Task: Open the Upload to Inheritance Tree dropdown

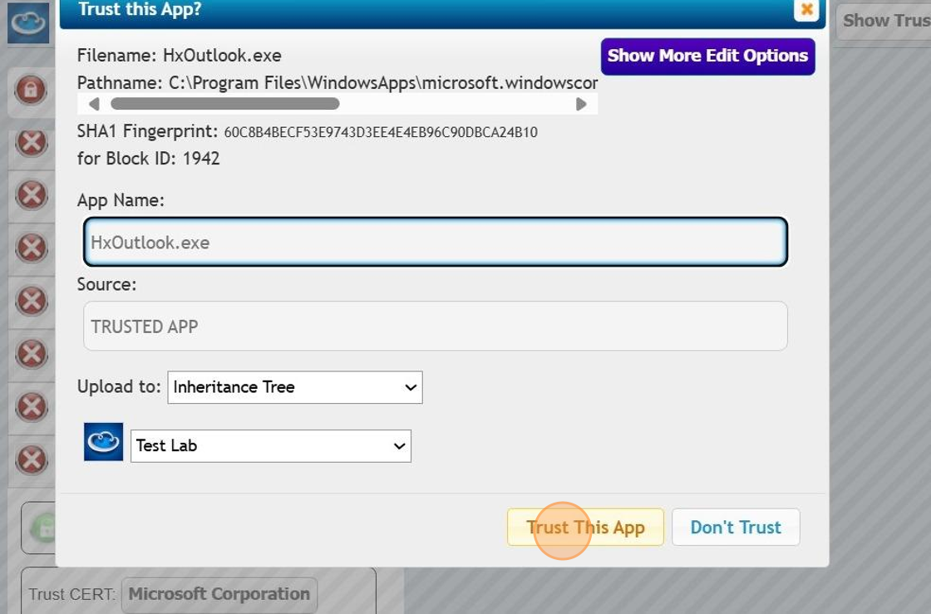Action: (295, 387)
